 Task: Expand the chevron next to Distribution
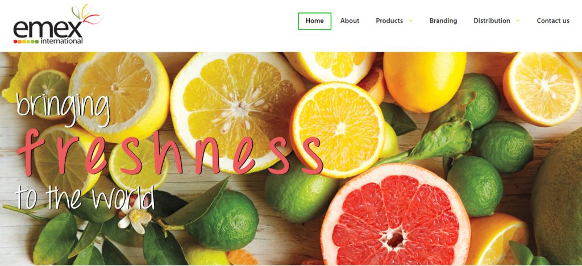pyautogui.click(x=518, y=21)
